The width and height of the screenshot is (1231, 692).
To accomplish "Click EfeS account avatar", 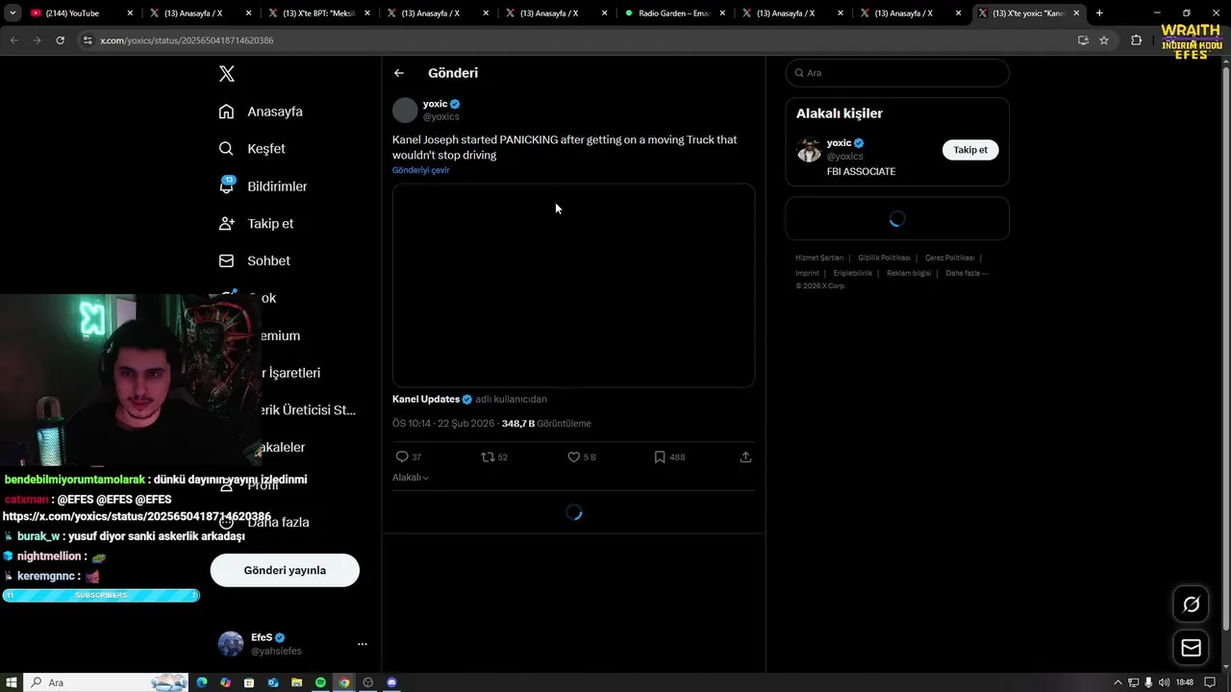I will 231,644.
